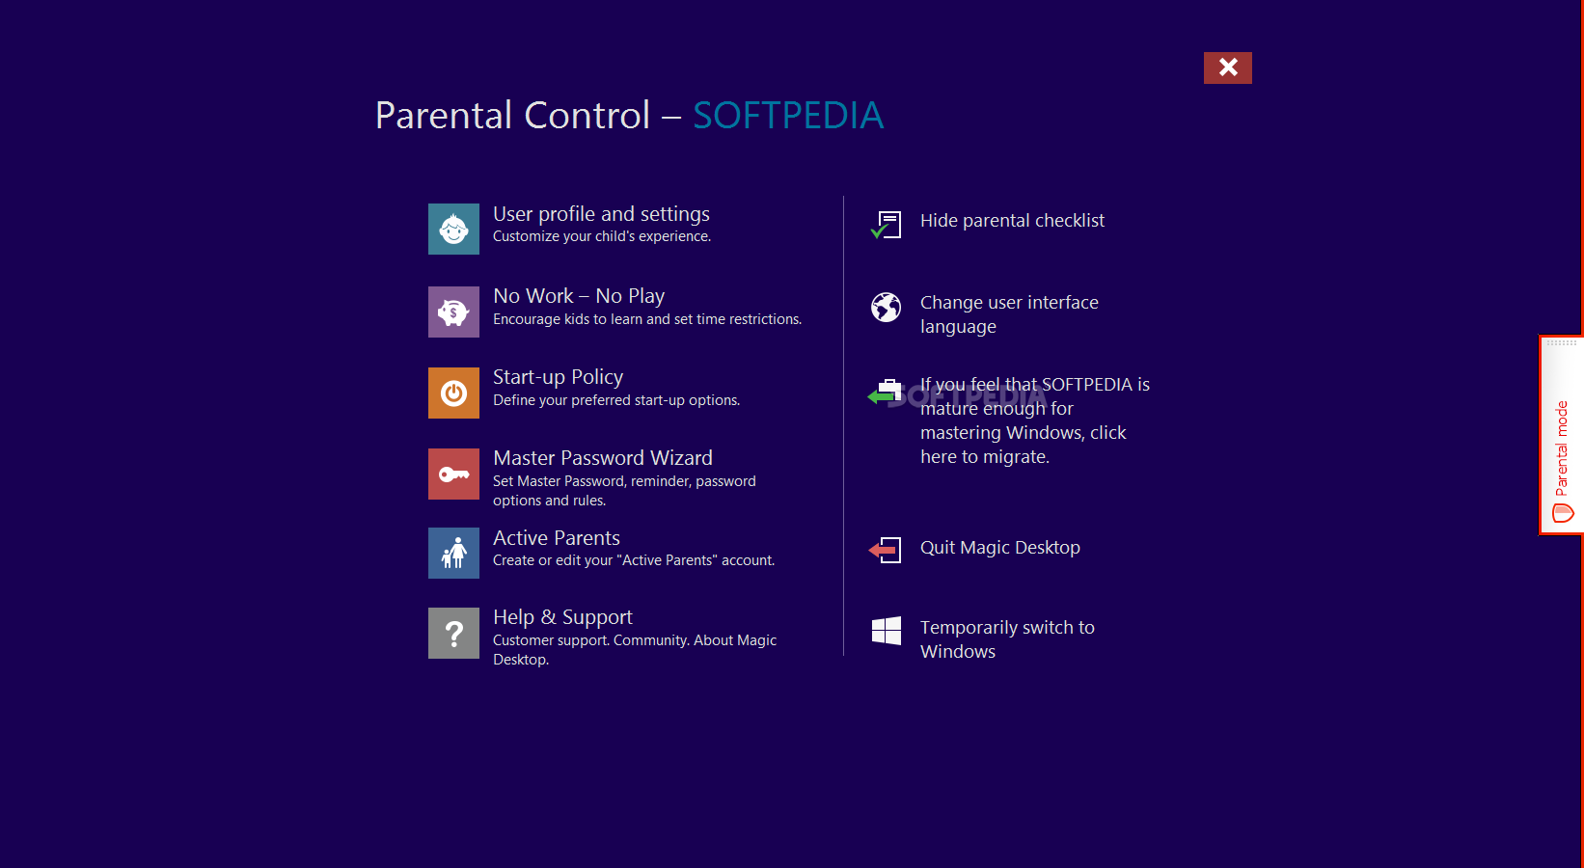The image size is (1584, 868).
Task: Click migrate SOFTPEDIA to Windows text
Action: coord(1035,420)
